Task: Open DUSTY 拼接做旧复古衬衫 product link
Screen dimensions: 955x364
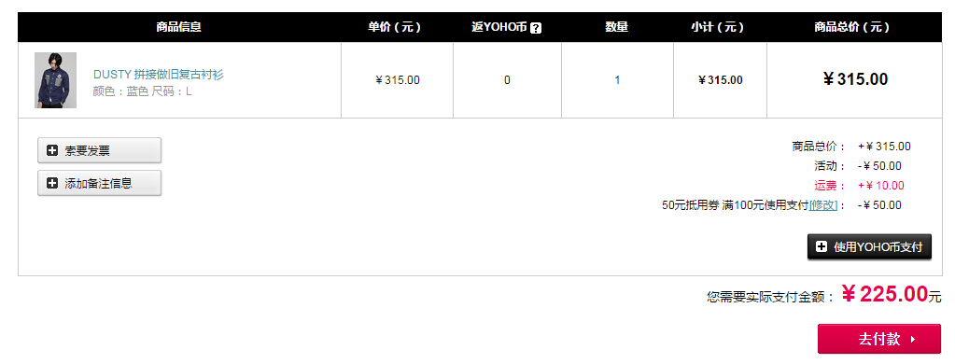Action: [159, 75]
